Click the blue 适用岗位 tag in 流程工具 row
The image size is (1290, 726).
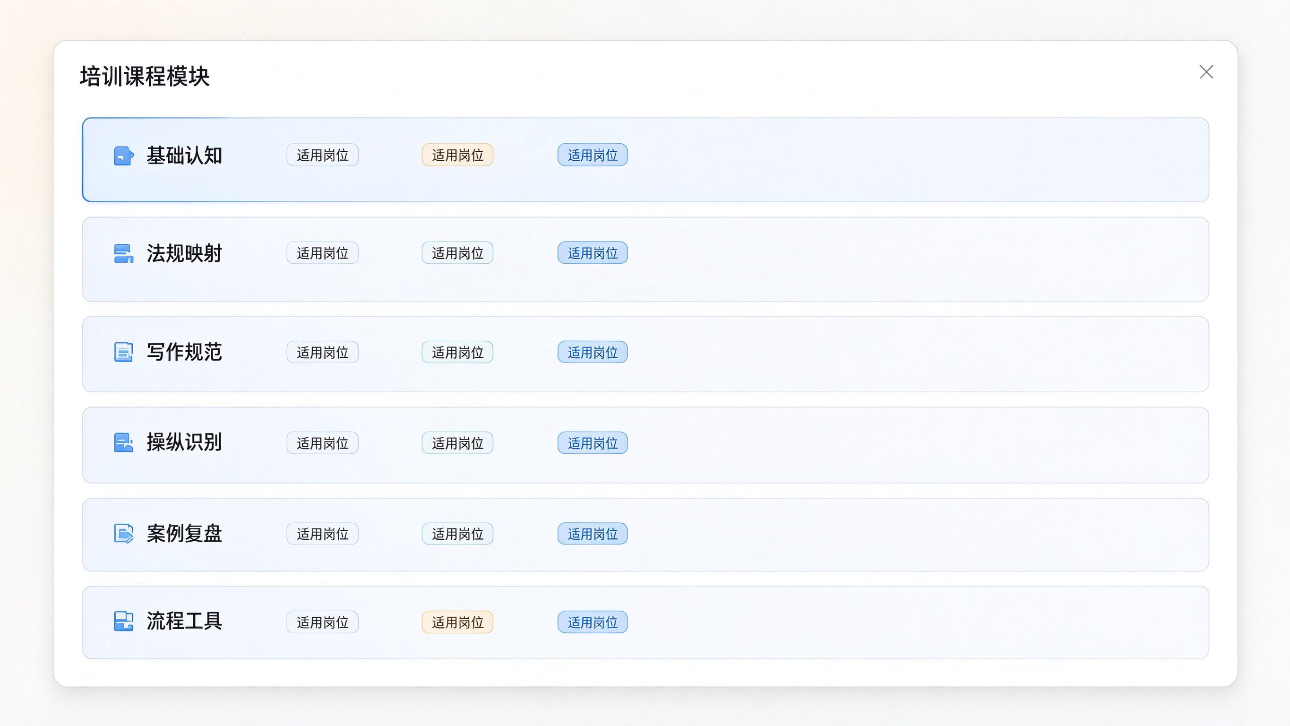(x=593, y=622)
